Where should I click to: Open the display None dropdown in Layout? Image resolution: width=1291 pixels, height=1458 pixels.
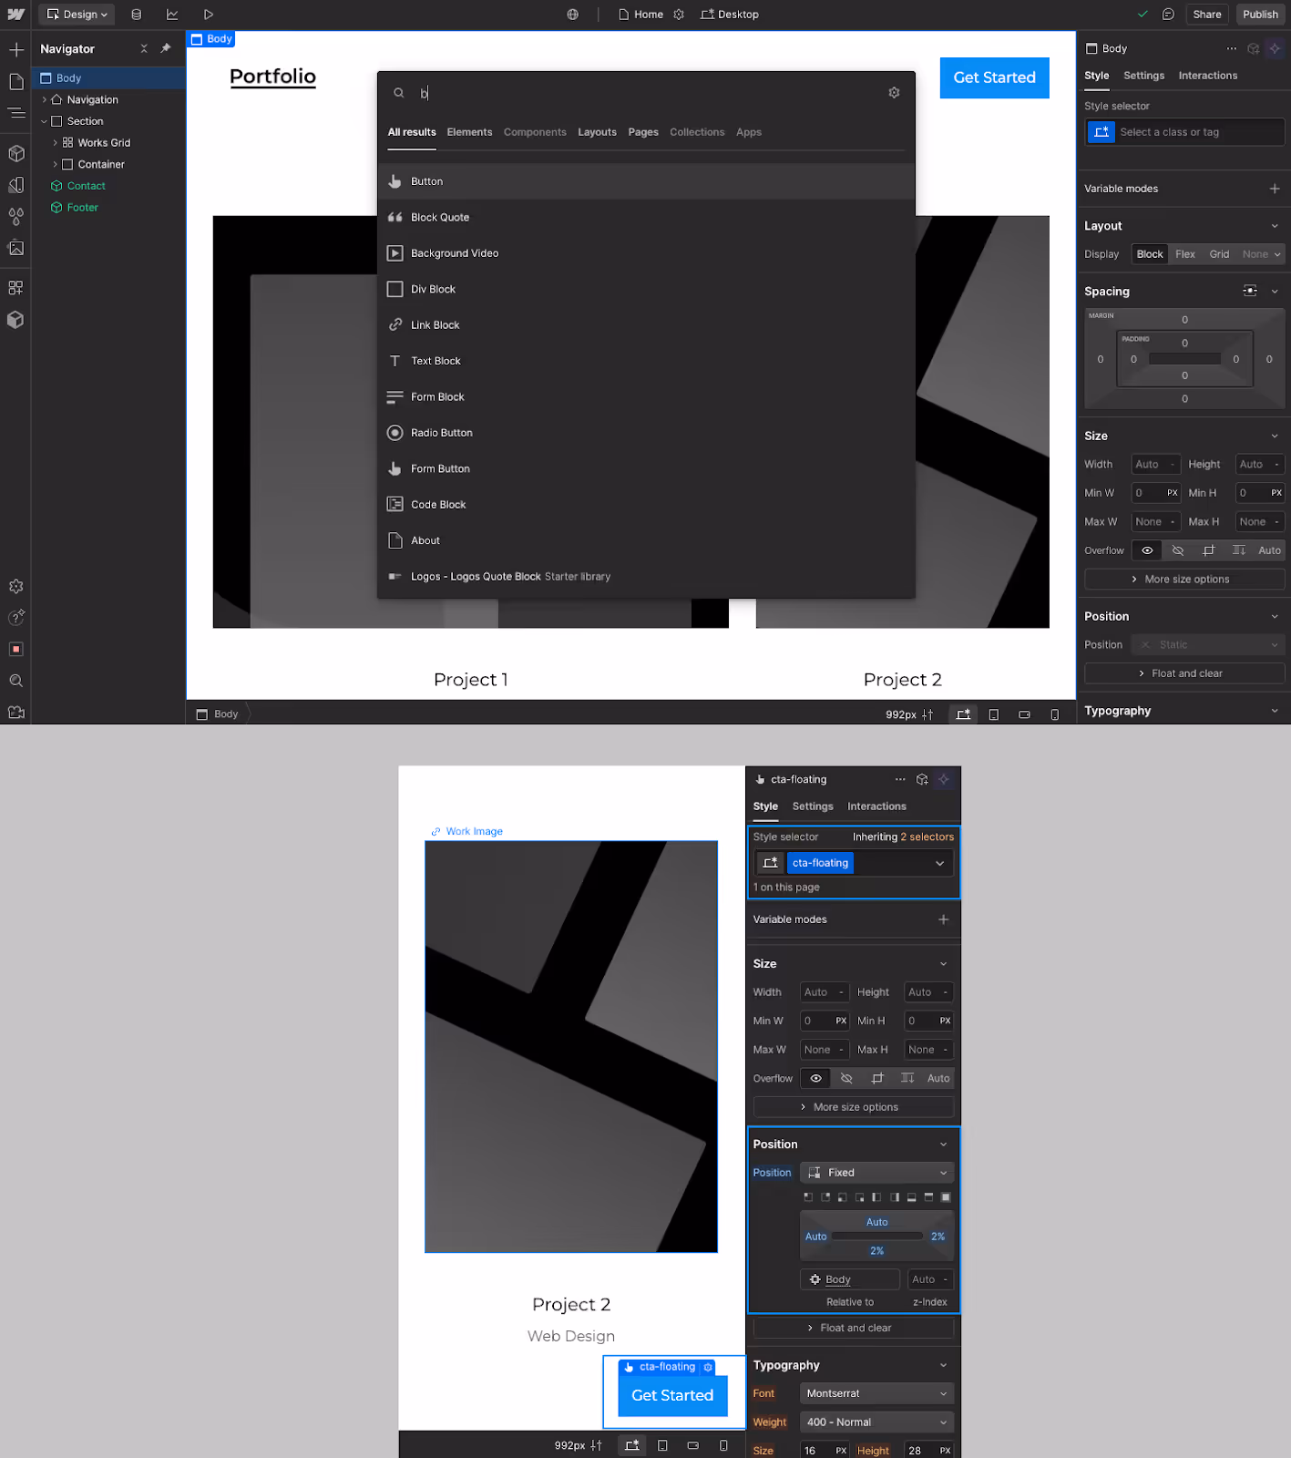pos(1262,254)
